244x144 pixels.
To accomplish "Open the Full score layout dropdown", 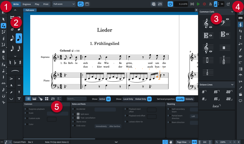I will (64, 4).
